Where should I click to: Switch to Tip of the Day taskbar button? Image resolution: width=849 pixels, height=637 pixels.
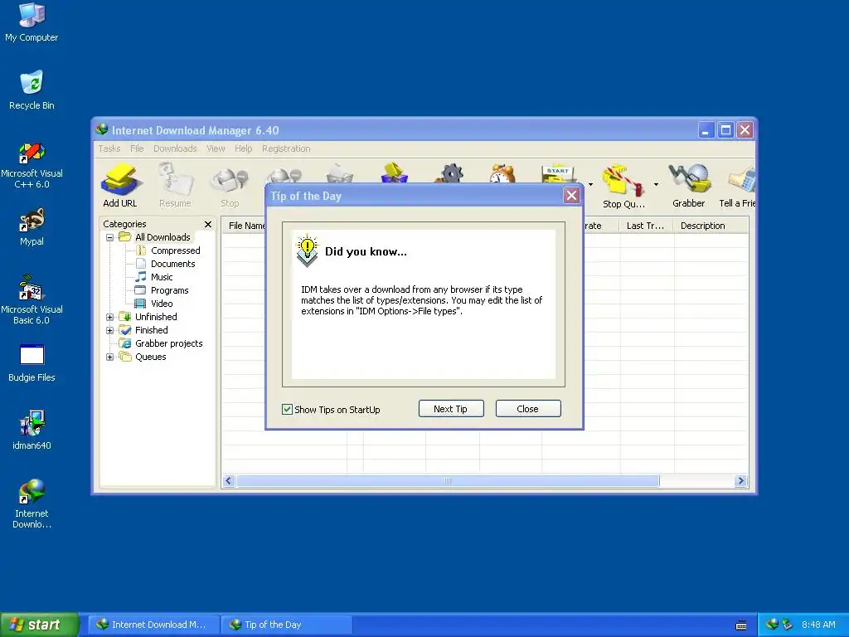pyautogui.click(x=287, y=625)
